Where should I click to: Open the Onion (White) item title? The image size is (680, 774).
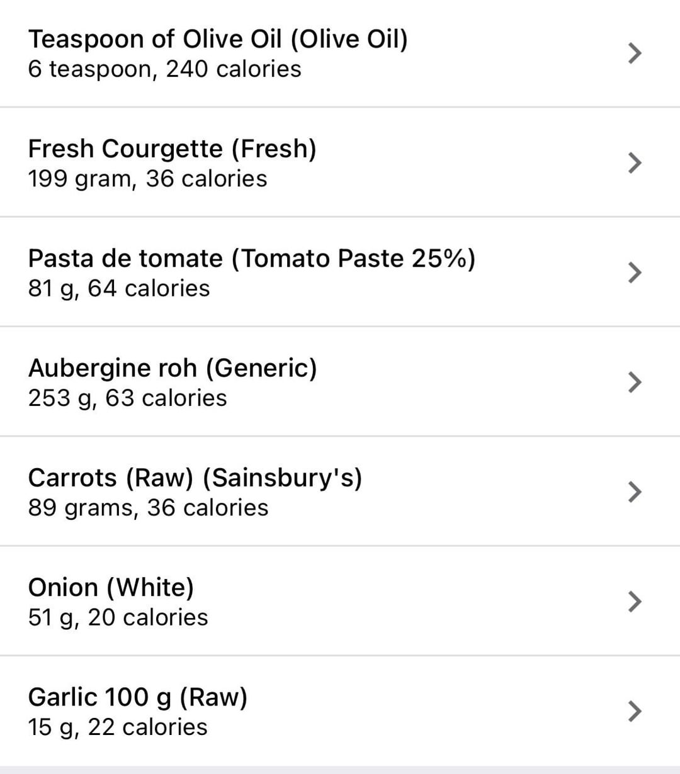111,588
